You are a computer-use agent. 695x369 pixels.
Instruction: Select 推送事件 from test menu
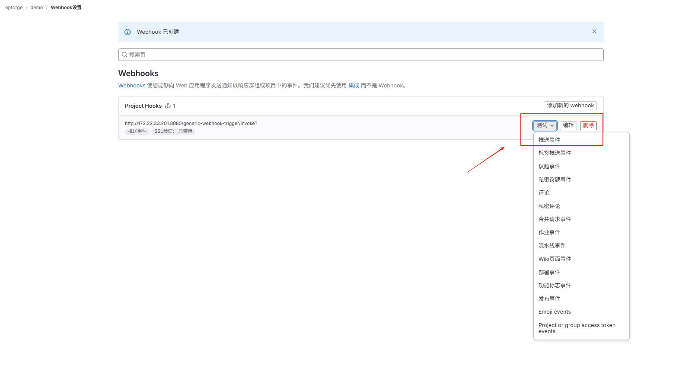[x=549, y=140]
